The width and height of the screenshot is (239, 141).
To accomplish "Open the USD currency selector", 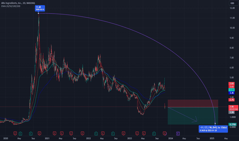I will (x=234, y=3).
